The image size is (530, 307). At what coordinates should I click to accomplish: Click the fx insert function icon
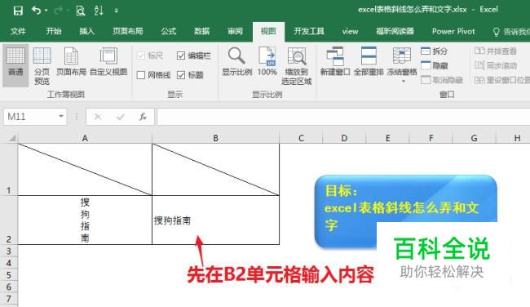143,117
